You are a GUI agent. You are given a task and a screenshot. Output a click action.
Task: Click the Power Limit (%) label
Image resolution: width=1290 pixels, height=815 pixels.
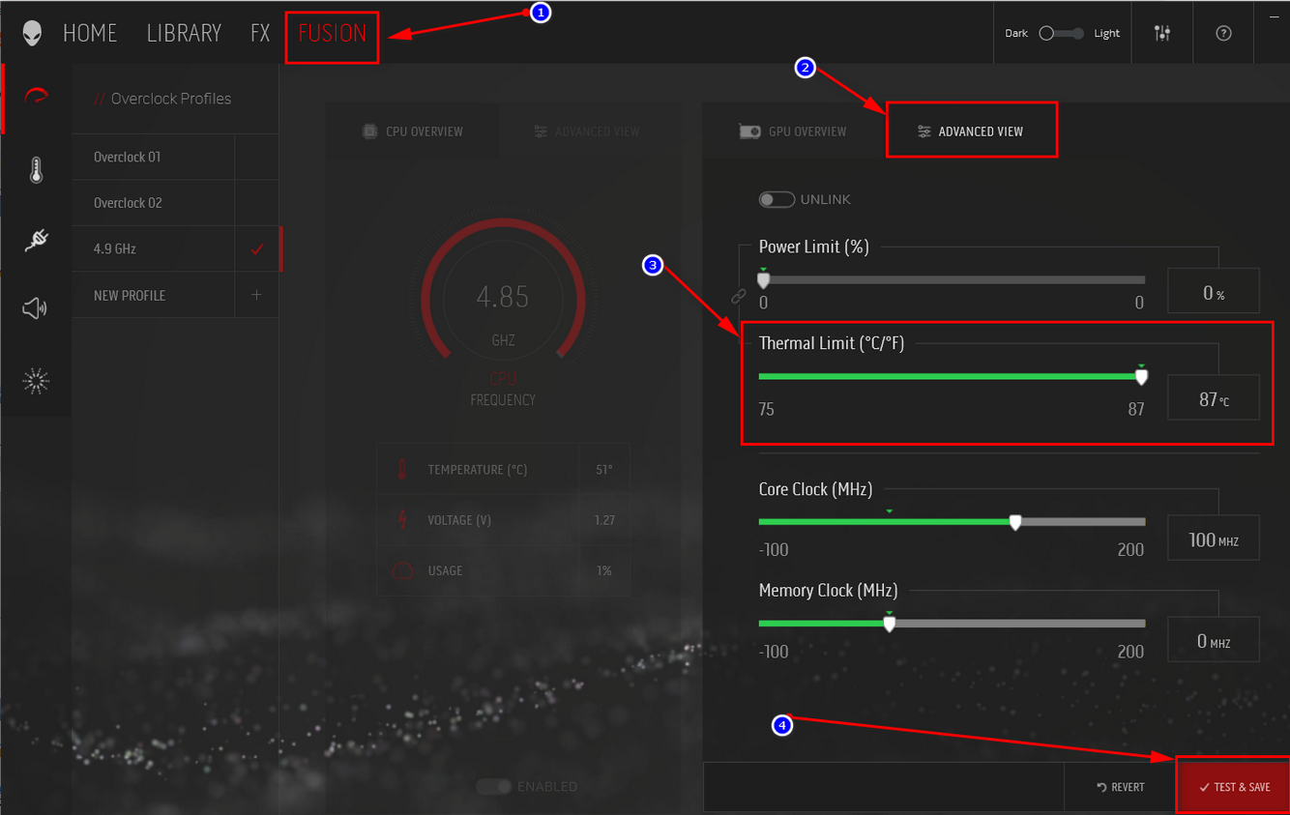814,247
